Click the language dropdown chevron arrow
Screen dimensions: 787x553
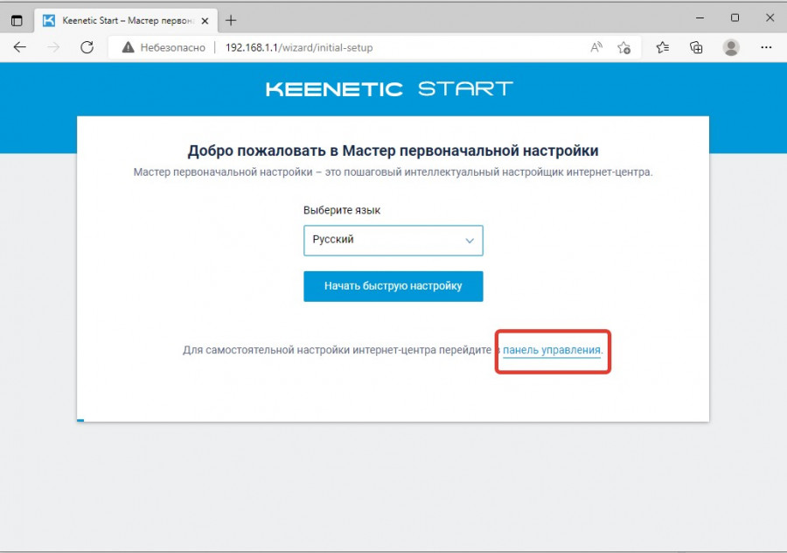point(470,240)
